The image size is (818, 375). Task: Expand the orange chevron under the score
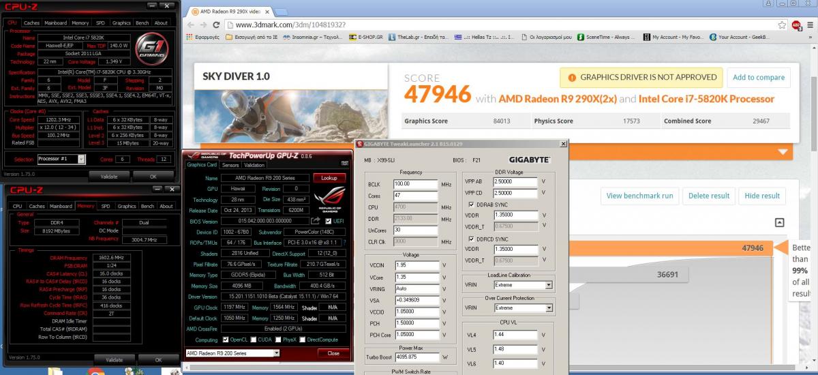click(x=782, y=151)
